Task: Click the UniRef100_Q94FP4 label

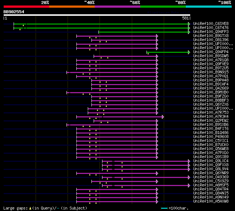Action: [x=211, y=52]
